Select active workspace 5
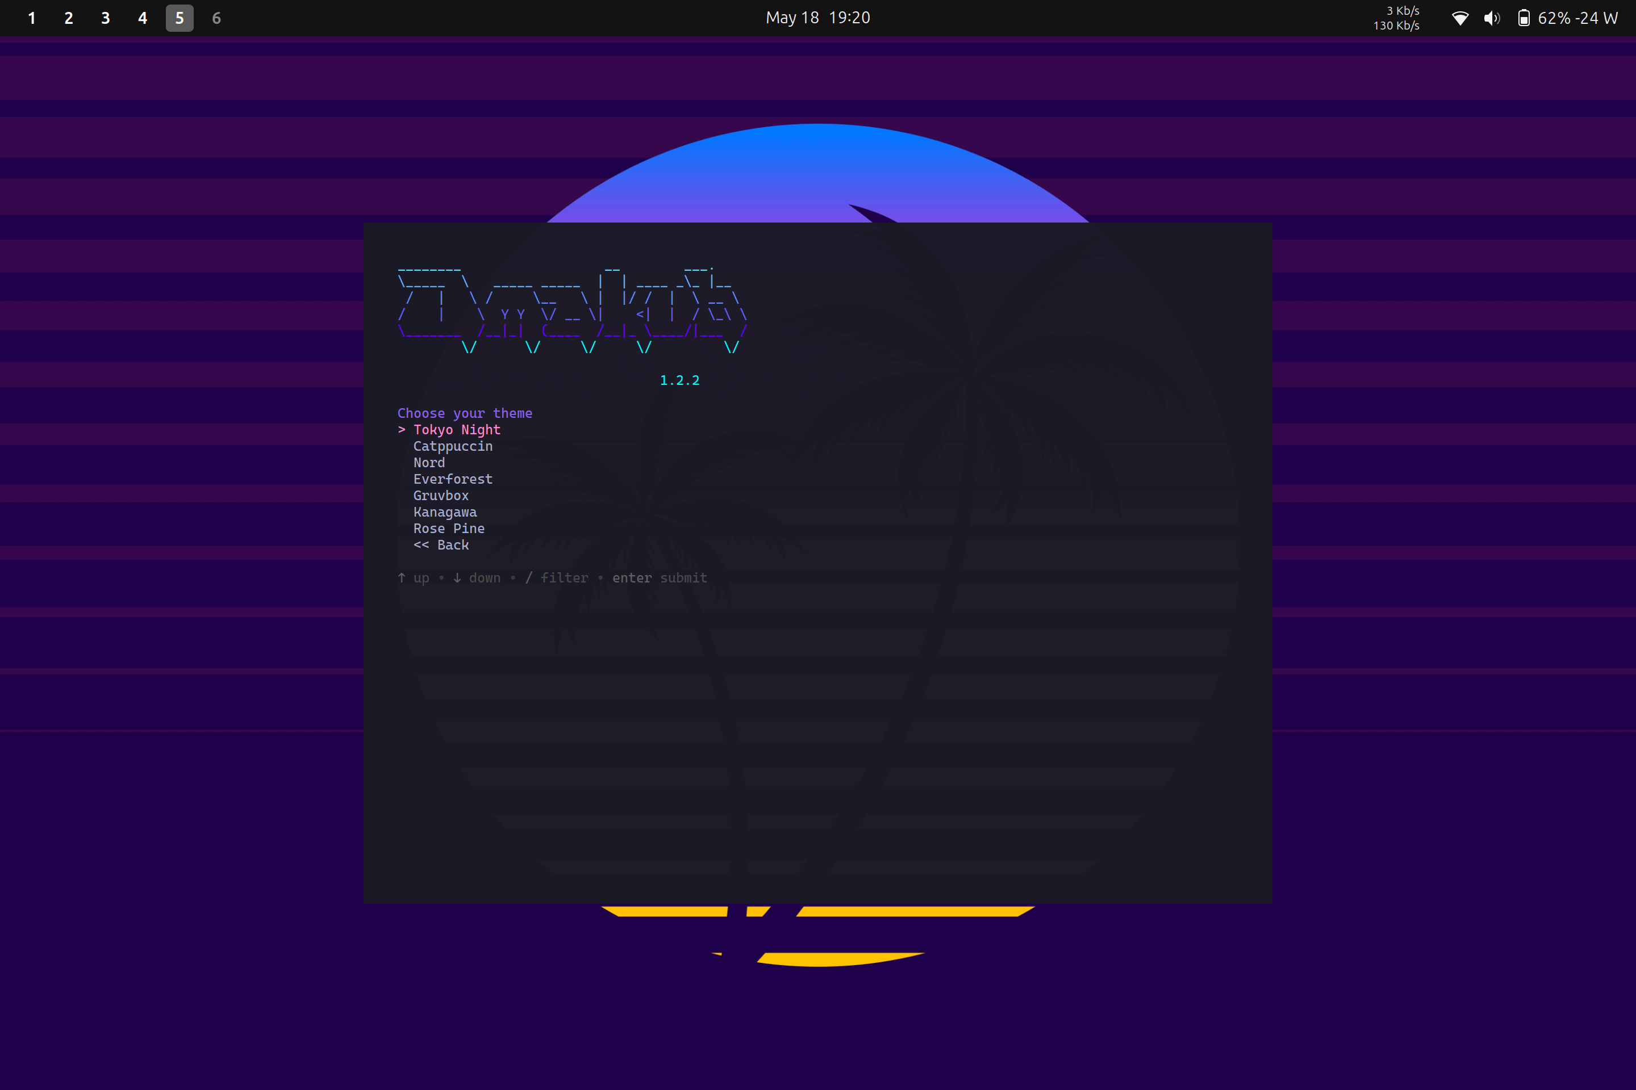 click(x=180, y=18)
